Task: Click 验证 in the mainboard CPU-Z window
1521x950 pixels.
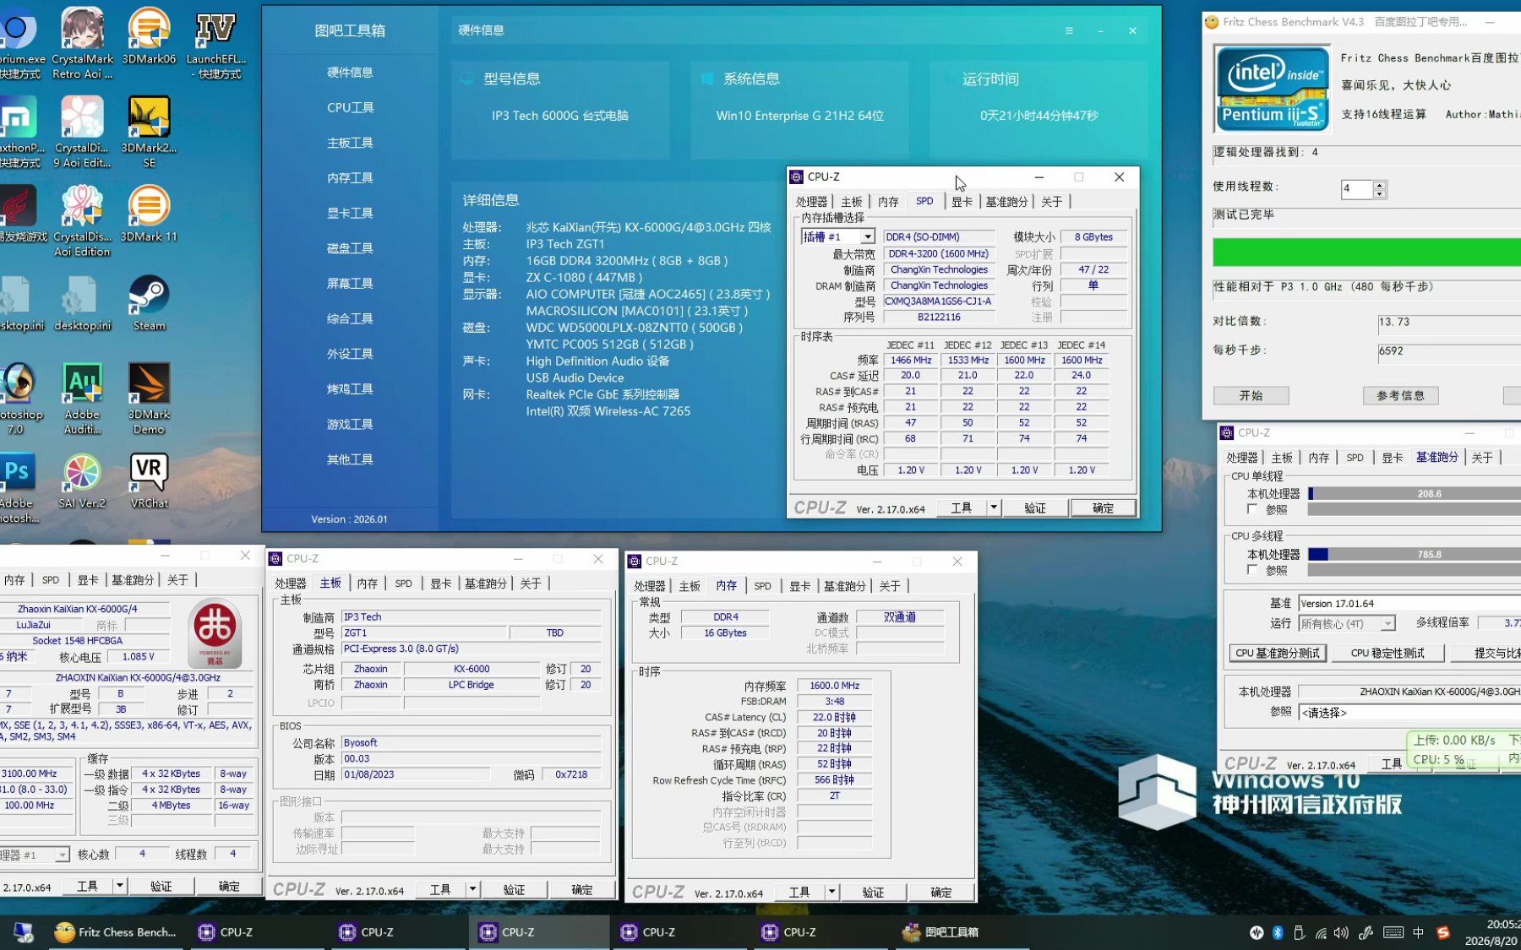Action: pos(514,889)
